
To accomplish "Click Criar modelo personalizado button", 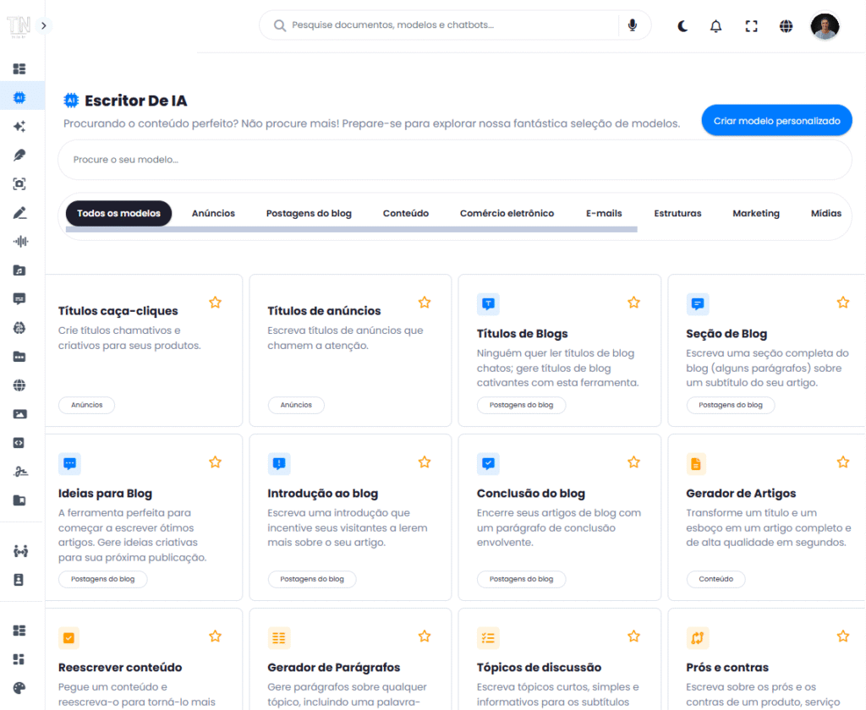I will [776, 121].
